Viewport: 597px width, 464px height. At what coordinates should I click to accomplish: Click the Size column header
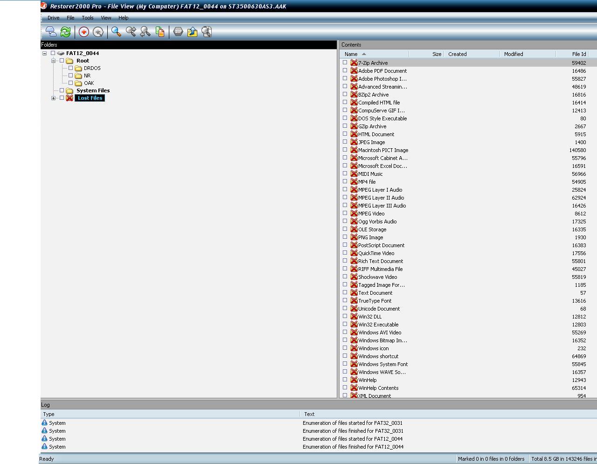coord(426,54)
